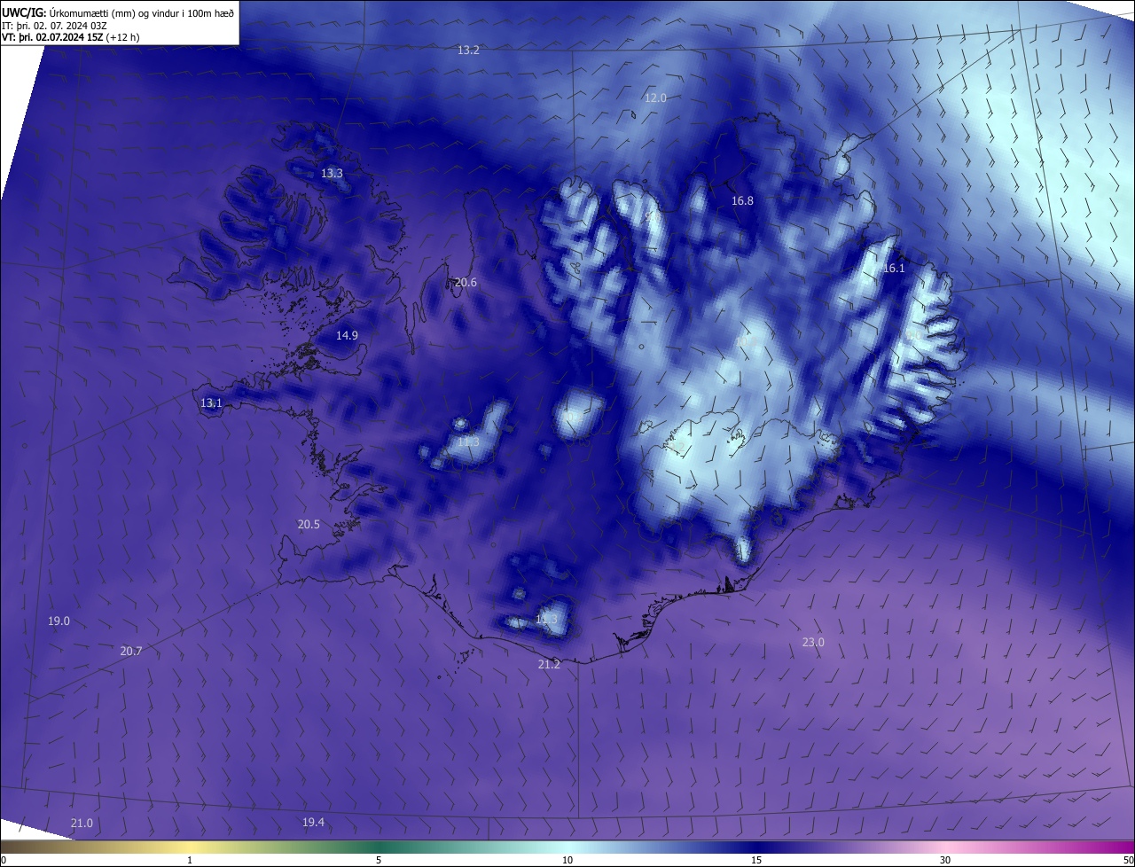This screenshot has height=867, width=1135.
Task: Select the 21.2 value at the south coast
Action: 549,665
